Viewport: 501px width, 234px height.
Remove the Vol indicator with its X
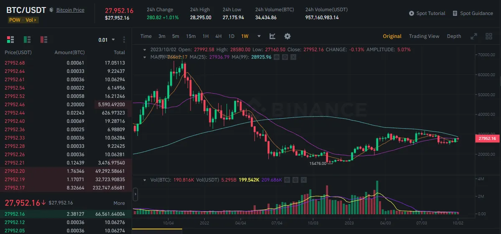pos(304,180)
